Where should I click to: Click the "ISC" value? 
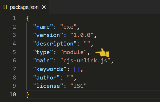(x=79, y=86)
